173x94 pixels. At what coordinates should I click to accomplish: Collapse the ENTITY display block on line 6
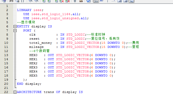(15, 26)
